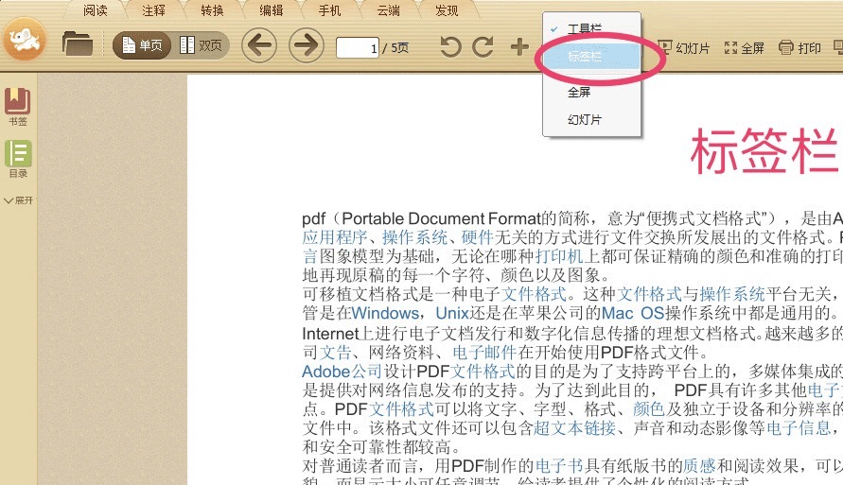Select 全屏 in the dropdown menu
This screenshot has width=843, height=485.
pos(579,93)
